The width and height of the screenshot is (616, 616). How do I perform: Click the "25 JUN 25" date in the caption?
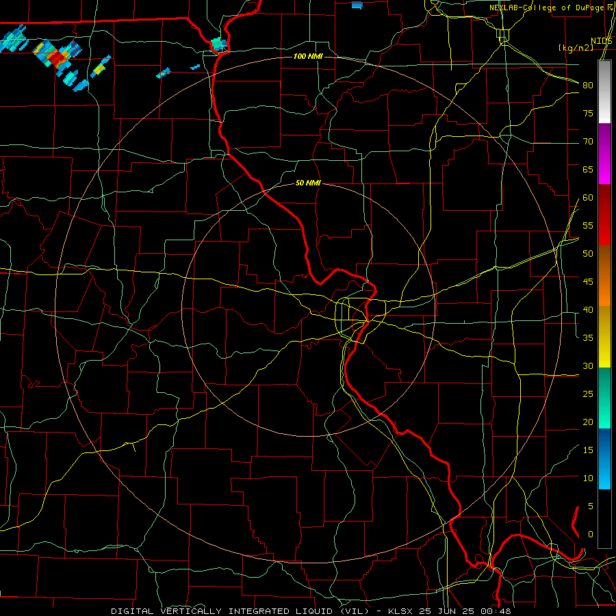pos(447,611)
